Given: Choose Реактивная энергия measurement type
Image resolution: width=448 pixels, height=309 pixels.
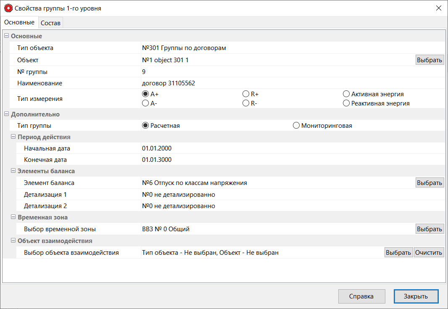Looking at the screenshot, I should (x=346, y=103).
